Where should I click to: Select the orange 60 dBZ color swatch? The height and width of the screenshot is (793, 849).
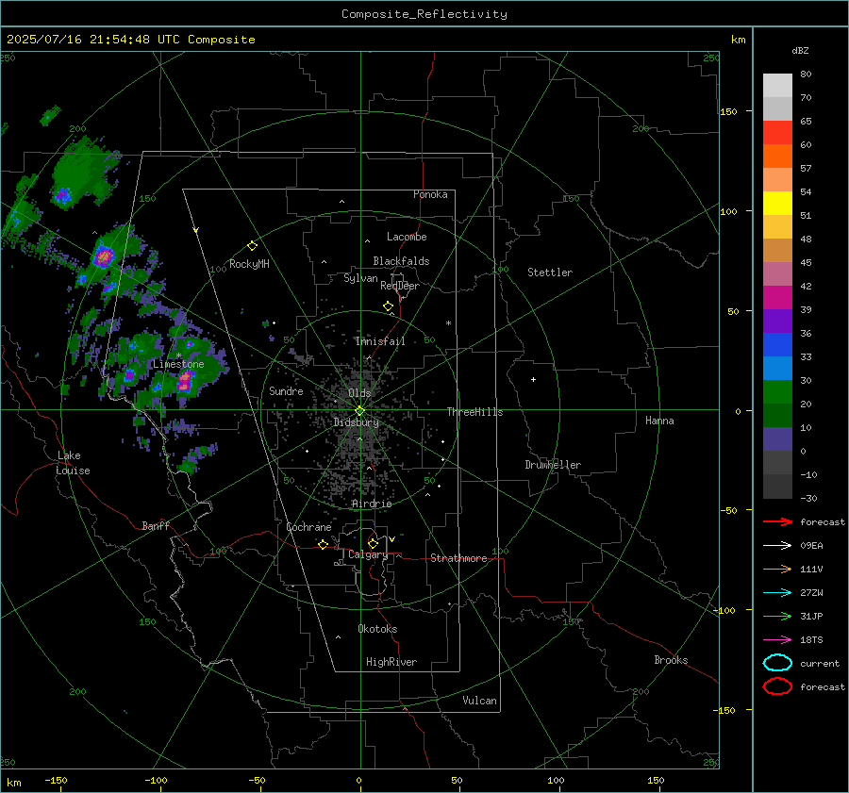[777, 156]
